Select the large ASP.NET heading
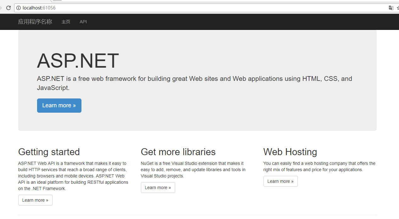 78,61
